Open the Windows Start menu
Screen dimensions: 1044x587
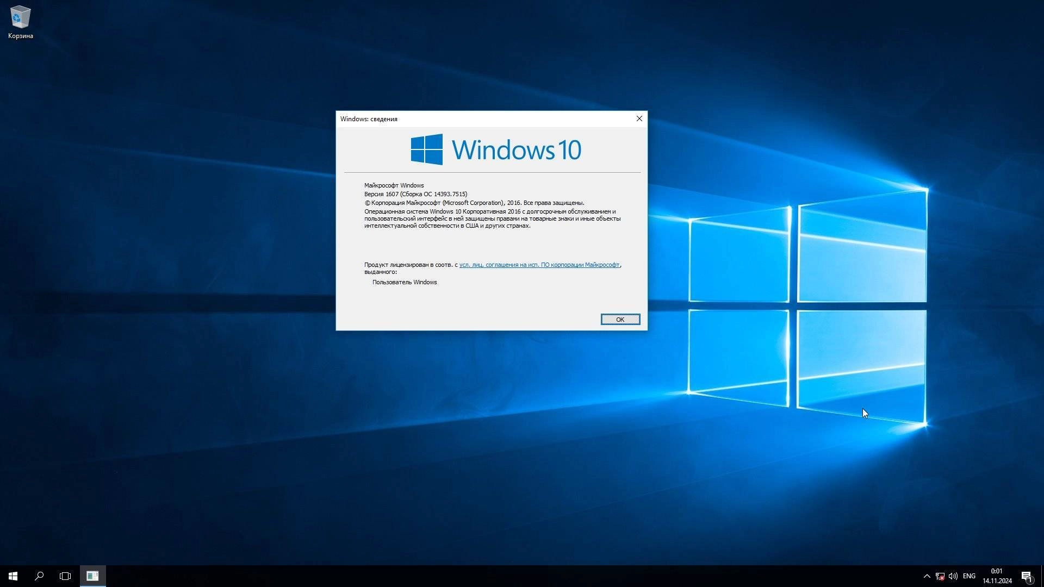coord(13,576)
